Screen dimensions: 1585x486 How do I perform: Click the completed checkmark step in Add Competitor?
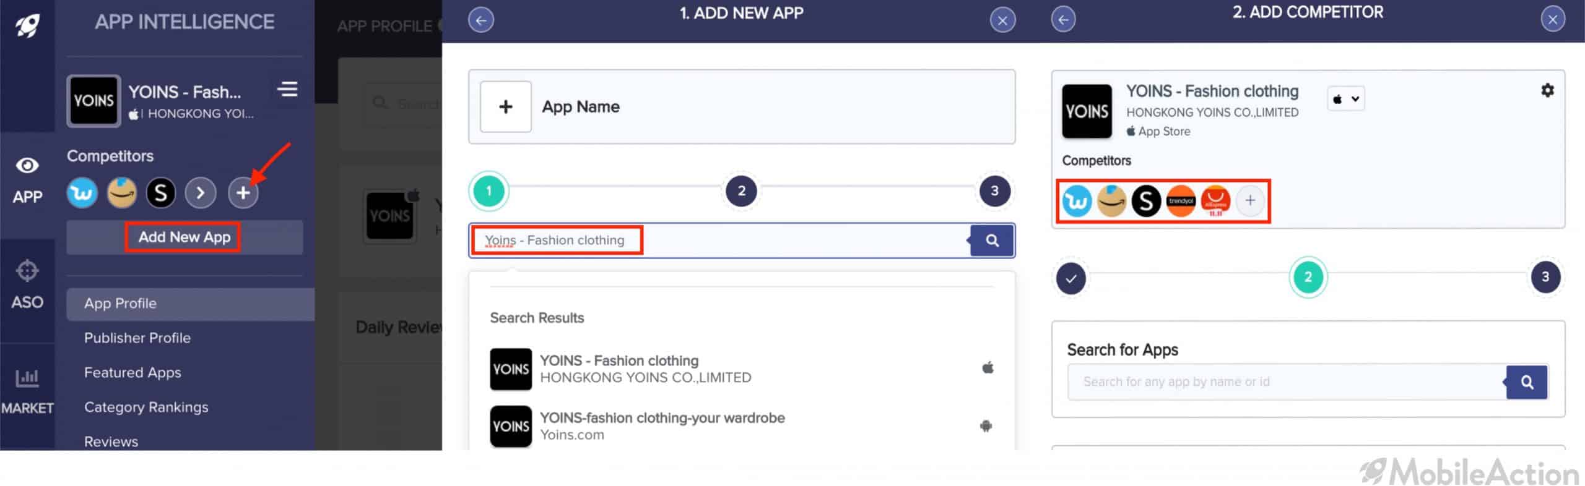tap(1071, 278)
